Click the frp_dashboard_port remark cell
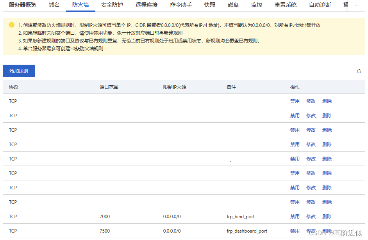The height and width of the screenshot is (240, 368). tap(247, 231)
